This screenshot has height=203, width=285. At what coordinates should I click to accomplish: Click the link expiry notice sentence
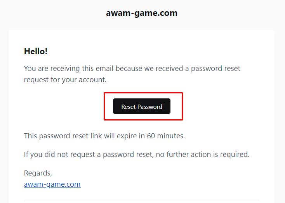pos(104,136)
